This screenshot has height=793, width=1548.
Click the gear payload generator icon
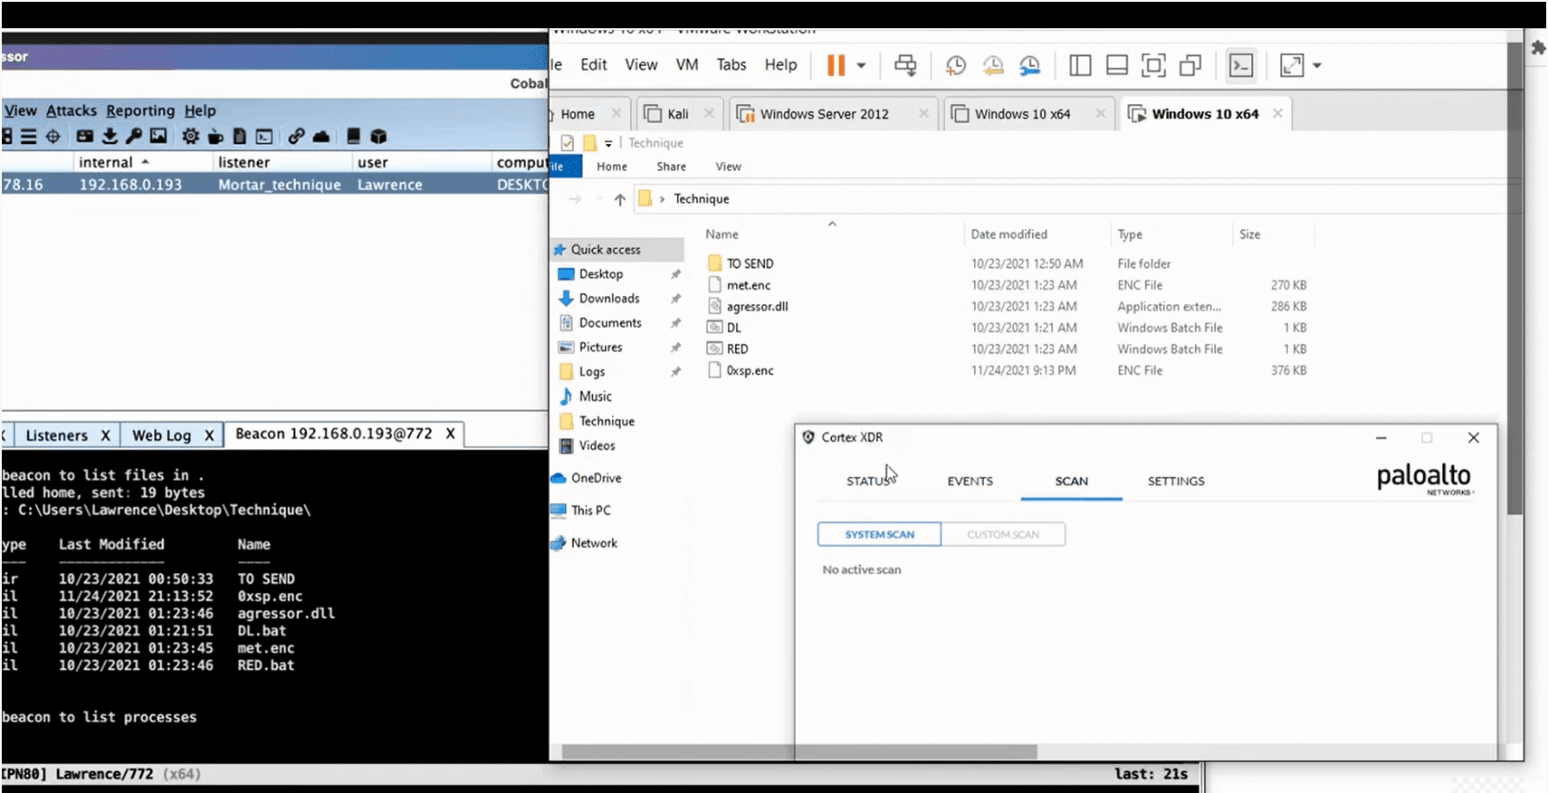click(190, 137)
